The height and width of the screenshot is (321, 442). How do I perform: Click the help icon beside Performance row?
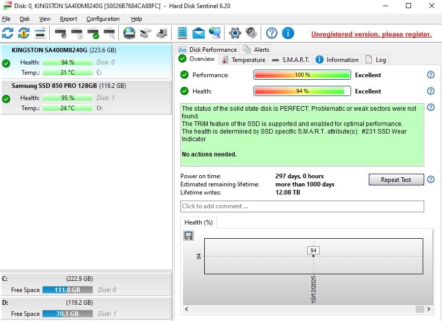tap(431, 75)
